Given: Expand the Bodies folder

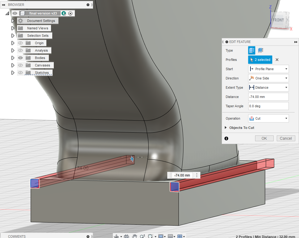Looking at the screenshot, I should (x=13, y=58).
